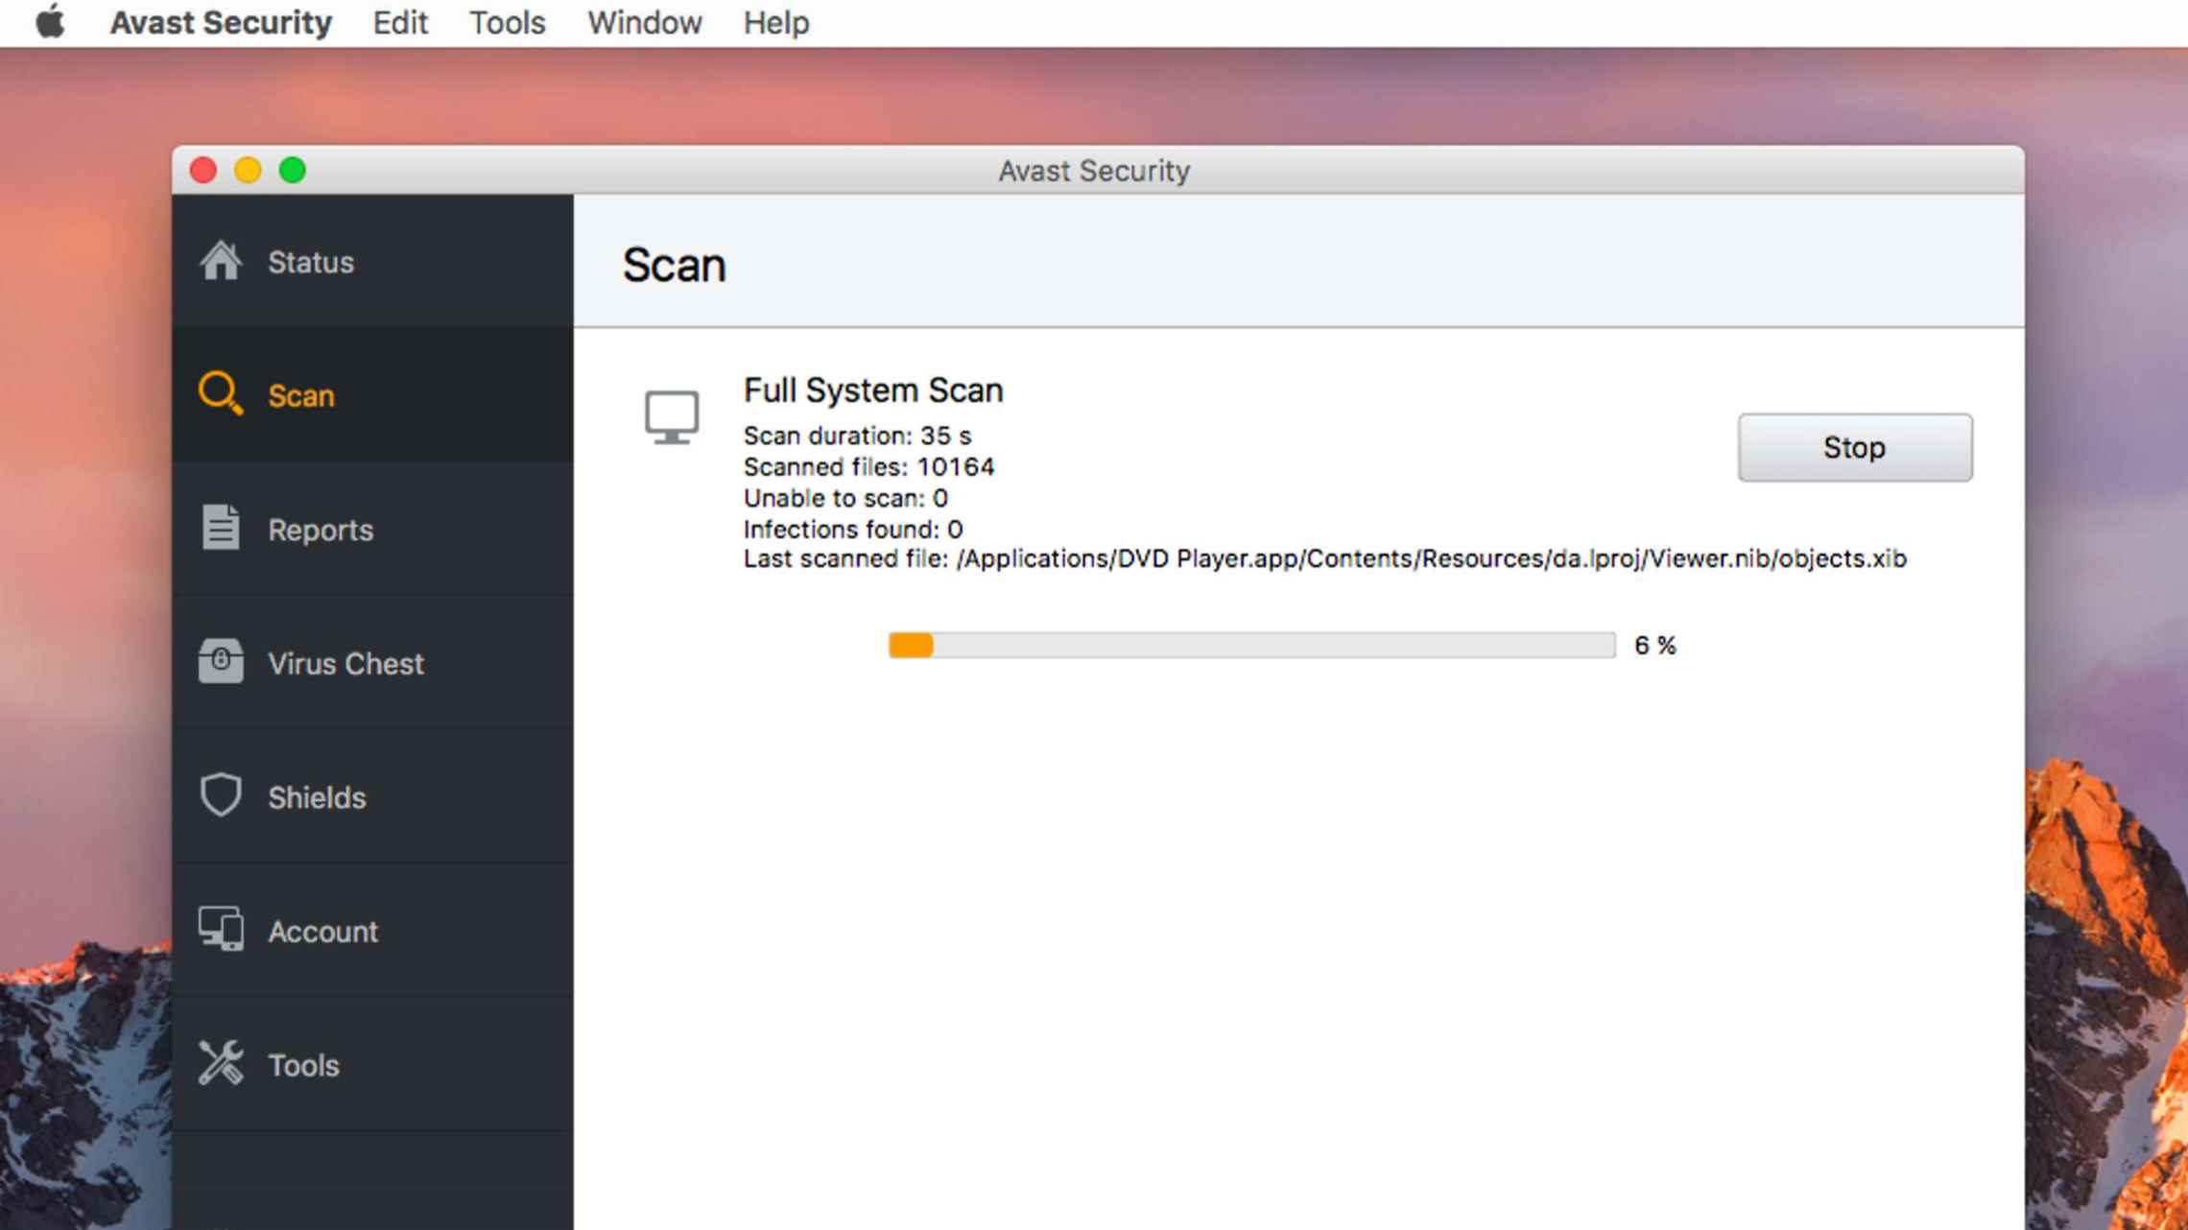Open the Edit menu in menu bar

click(400, 22)
